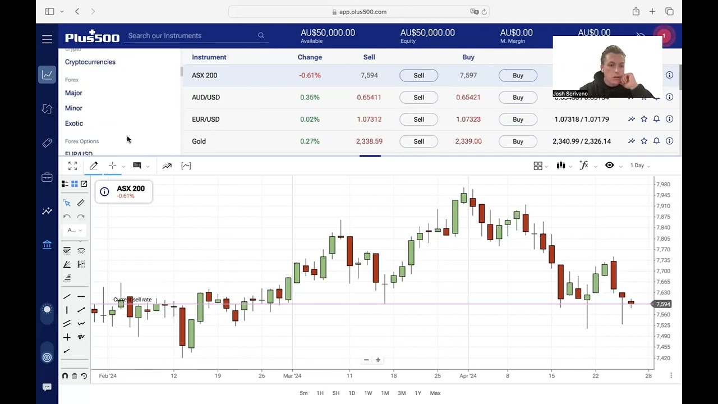Open chart three-dot options menu
The height and width of the screenshot is (404, 718).
pyautogui.click(x=671, y=375)
